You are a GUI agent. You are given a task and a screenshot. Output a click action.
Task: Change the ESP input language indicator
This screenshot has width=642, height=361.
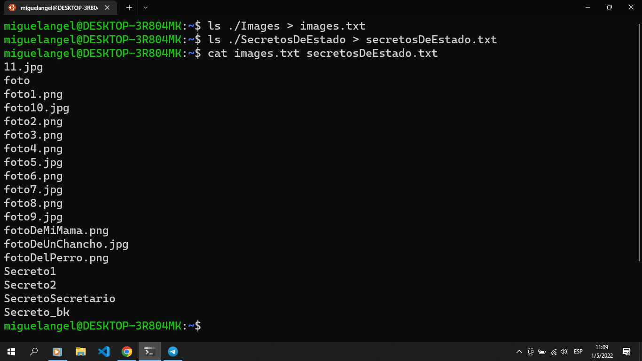(578, 352)
